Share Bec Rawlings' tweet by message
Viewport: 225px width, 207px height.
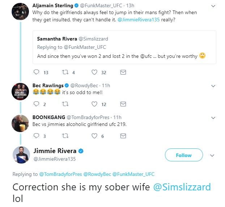(123, 104)
